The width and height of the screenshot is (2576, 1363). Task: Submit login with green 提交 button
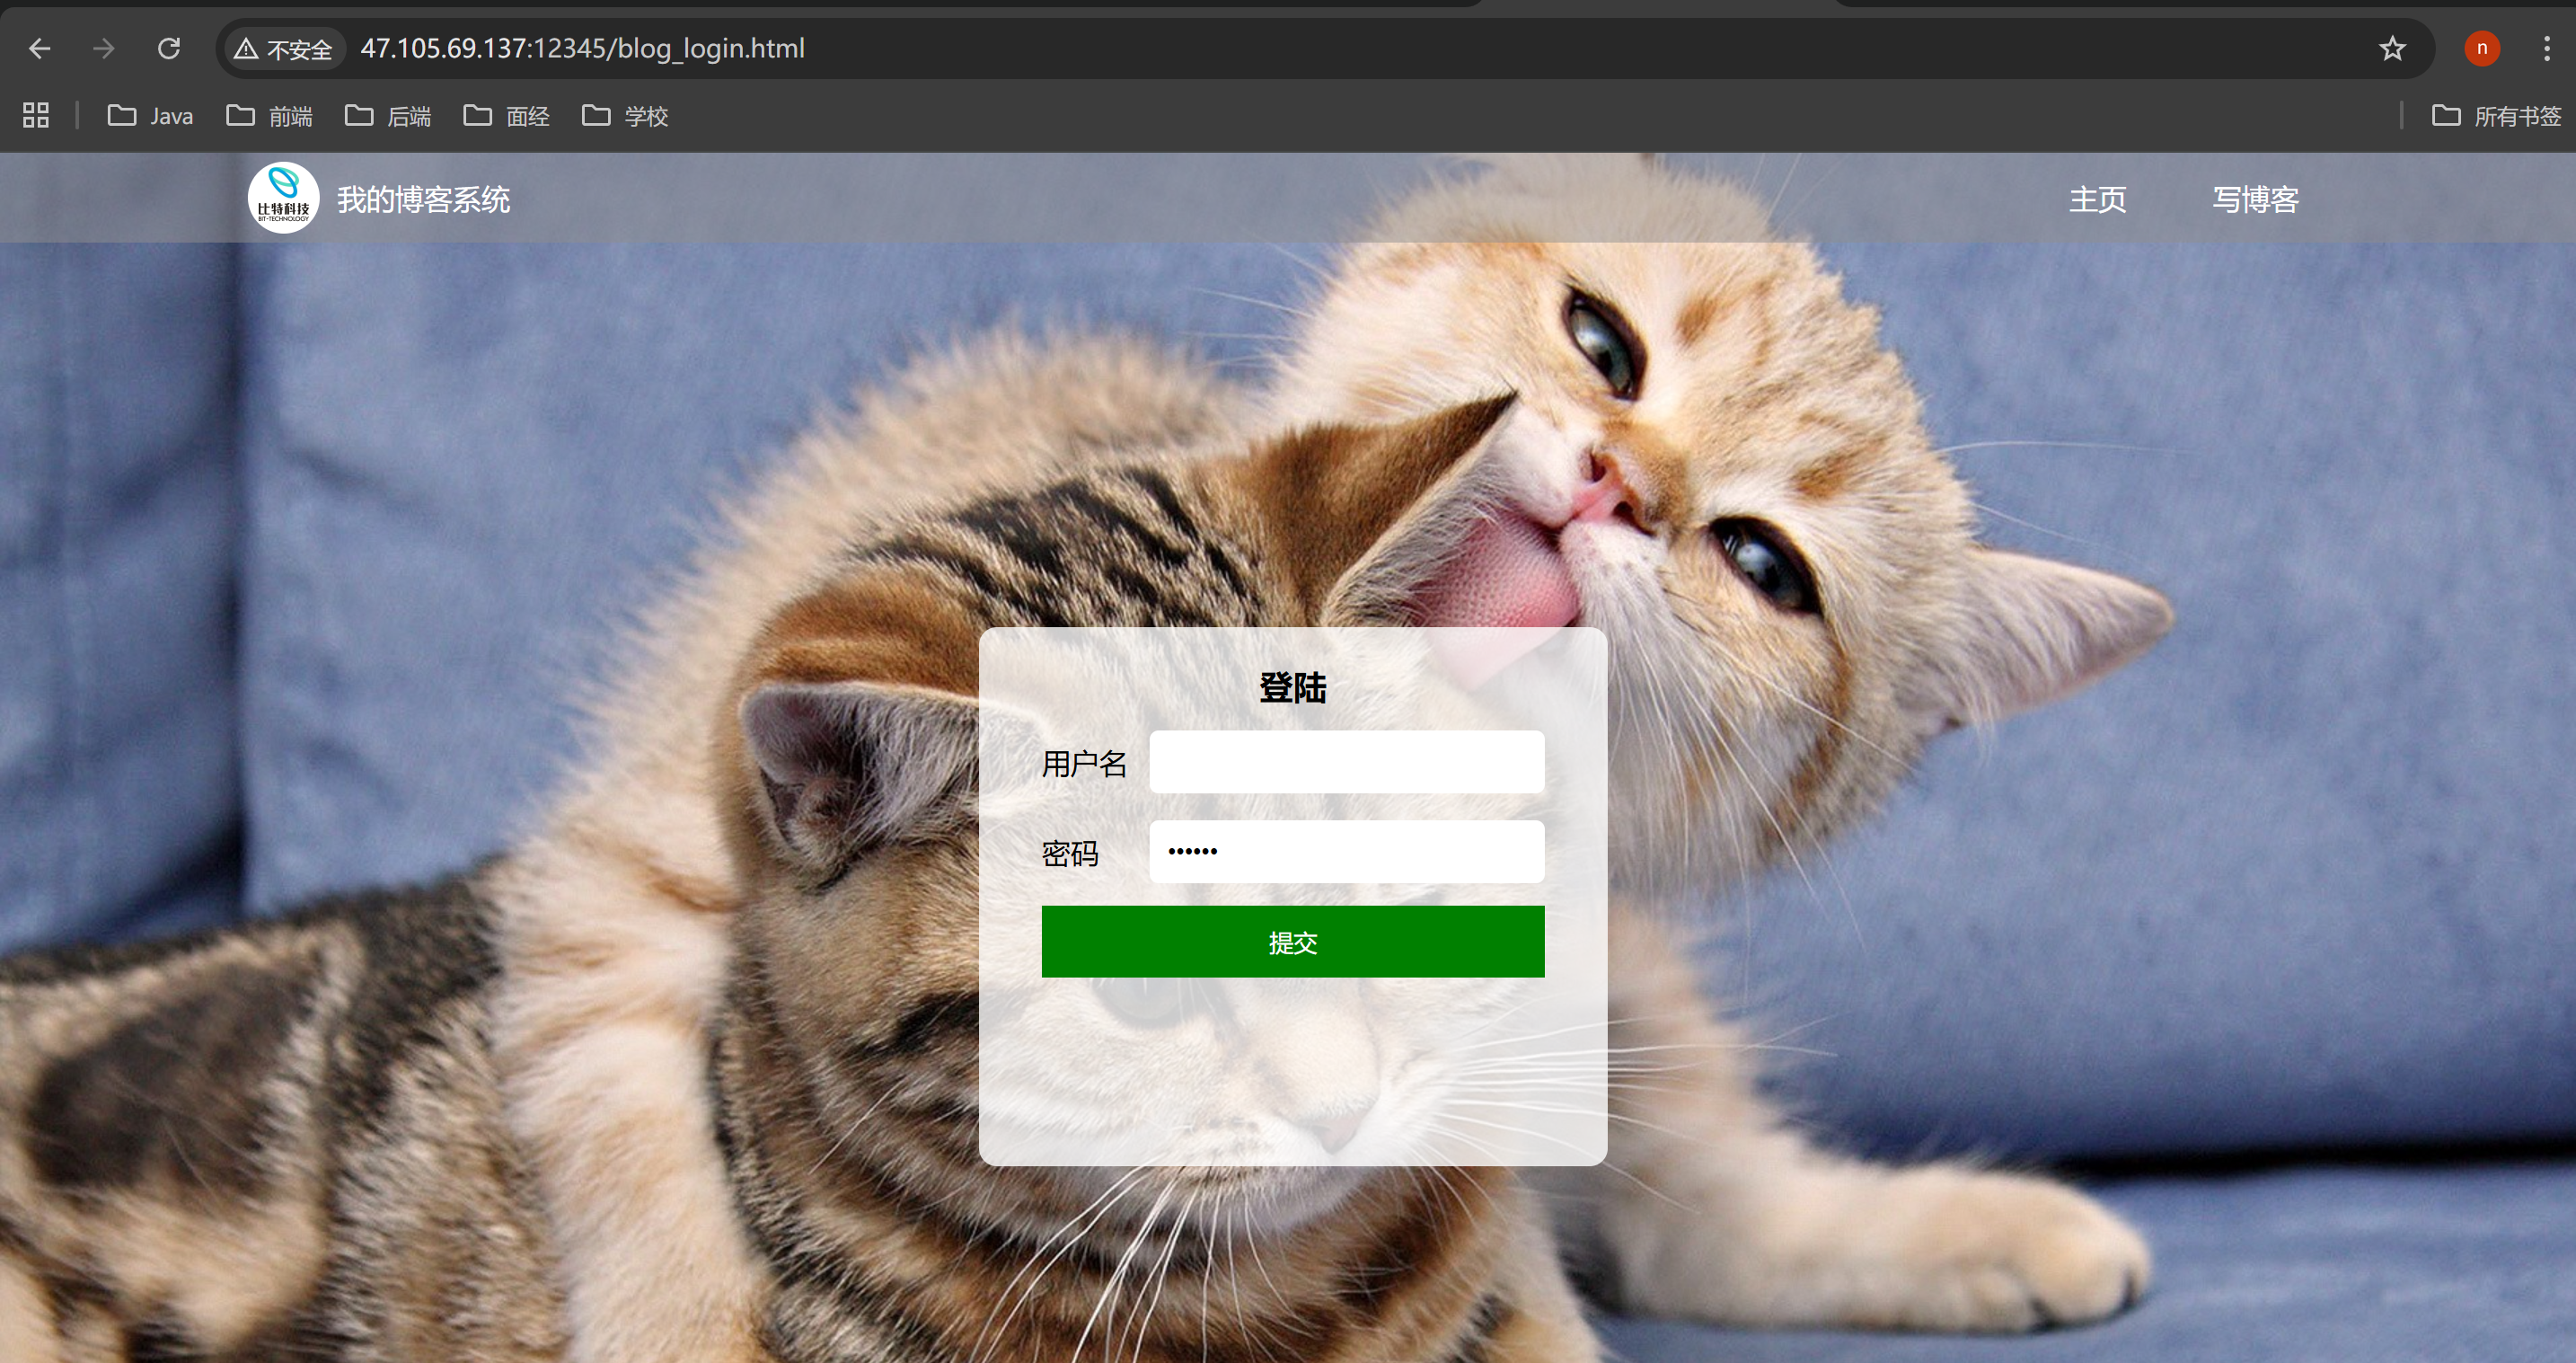point(1293,942)
